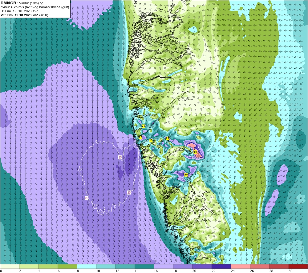Click the '4' value on the color scale
The image size is (308, 273).
click(39, 271)
